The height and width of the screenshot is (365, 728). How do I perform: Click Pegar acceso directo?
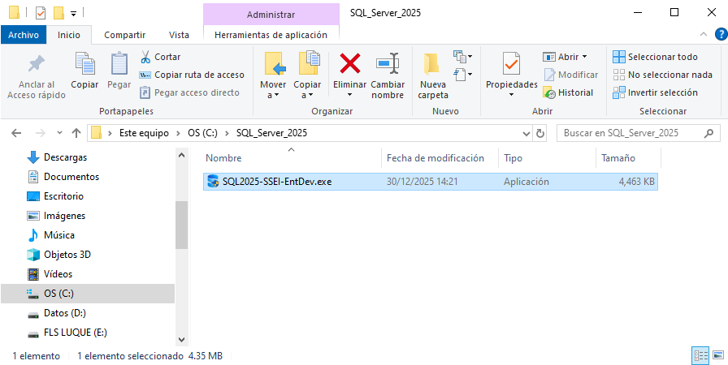click(190, 92)
